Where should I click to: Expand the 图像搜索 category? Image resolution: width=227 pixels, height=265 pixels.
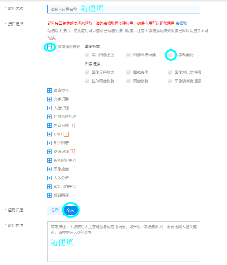click(x=50, y=169)
